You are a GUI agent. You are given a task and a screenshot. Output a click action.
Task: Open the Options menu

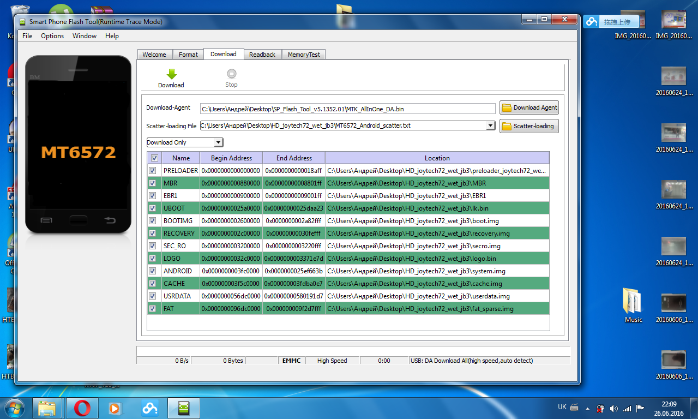[52, 36]
